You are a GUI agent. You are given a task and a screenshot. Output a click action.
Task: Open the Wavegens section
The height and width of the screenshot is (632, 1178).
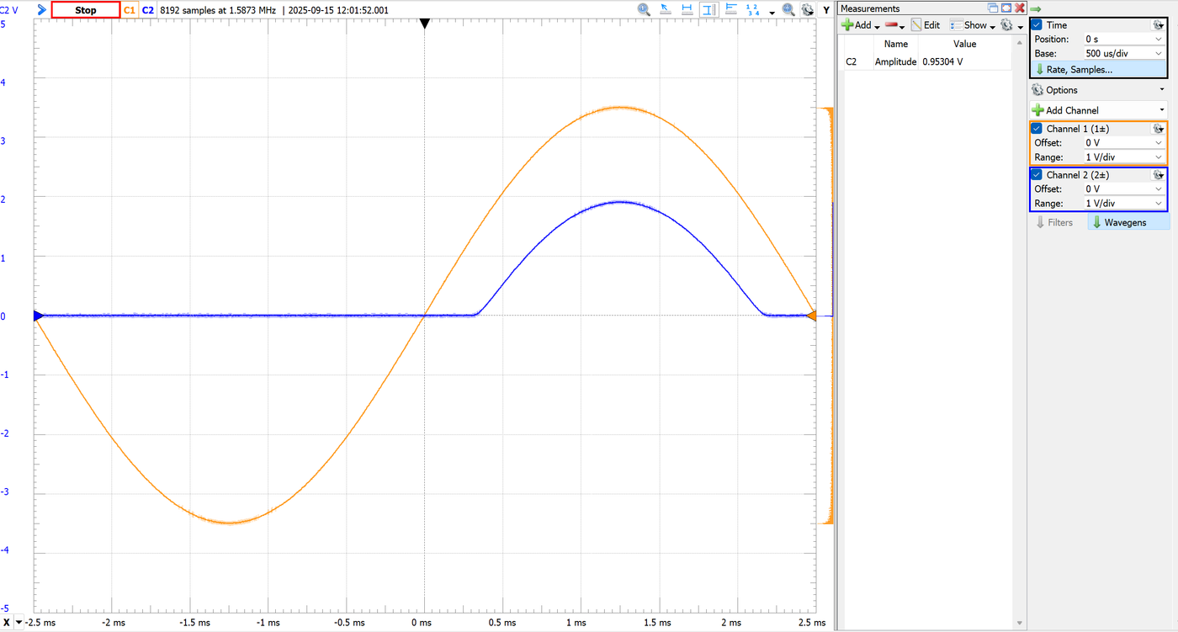click(1128, 222)
